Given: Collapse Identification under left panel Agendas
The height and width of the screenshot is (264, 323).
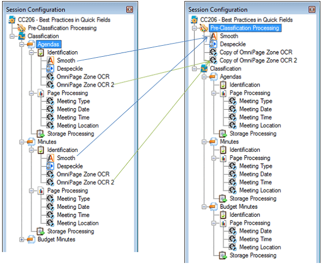Looking at the screenshot, I should click(x=32, y=52).
